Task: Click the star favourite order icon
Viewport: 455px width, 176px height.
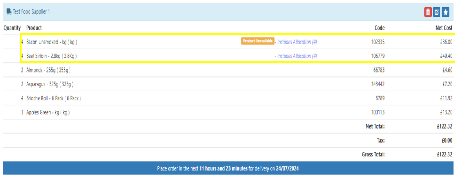Action: 445,12
